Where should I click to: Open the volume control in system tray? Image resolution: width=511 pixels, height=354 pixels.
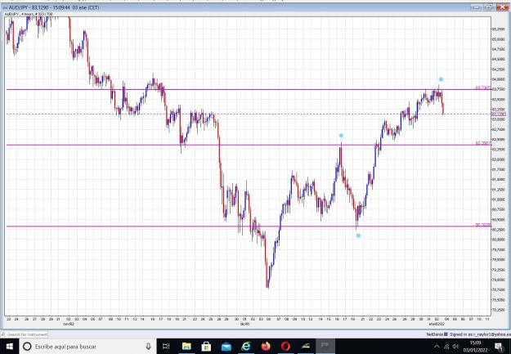(x=455, y=347)
